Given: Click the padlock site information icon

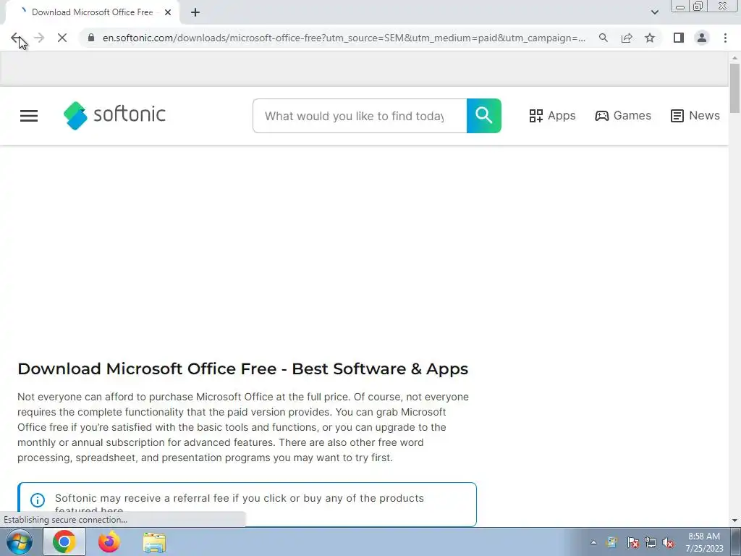Looking at the screenshot, I should point(91,38).
